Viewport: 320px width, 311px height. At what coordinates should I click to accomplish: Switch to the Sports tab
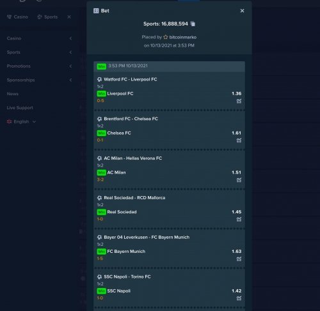[x=47, y=17]
